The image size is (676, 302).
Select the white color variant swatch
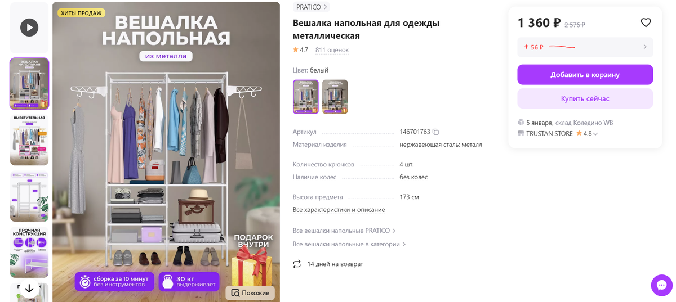[x=306, y=97]
